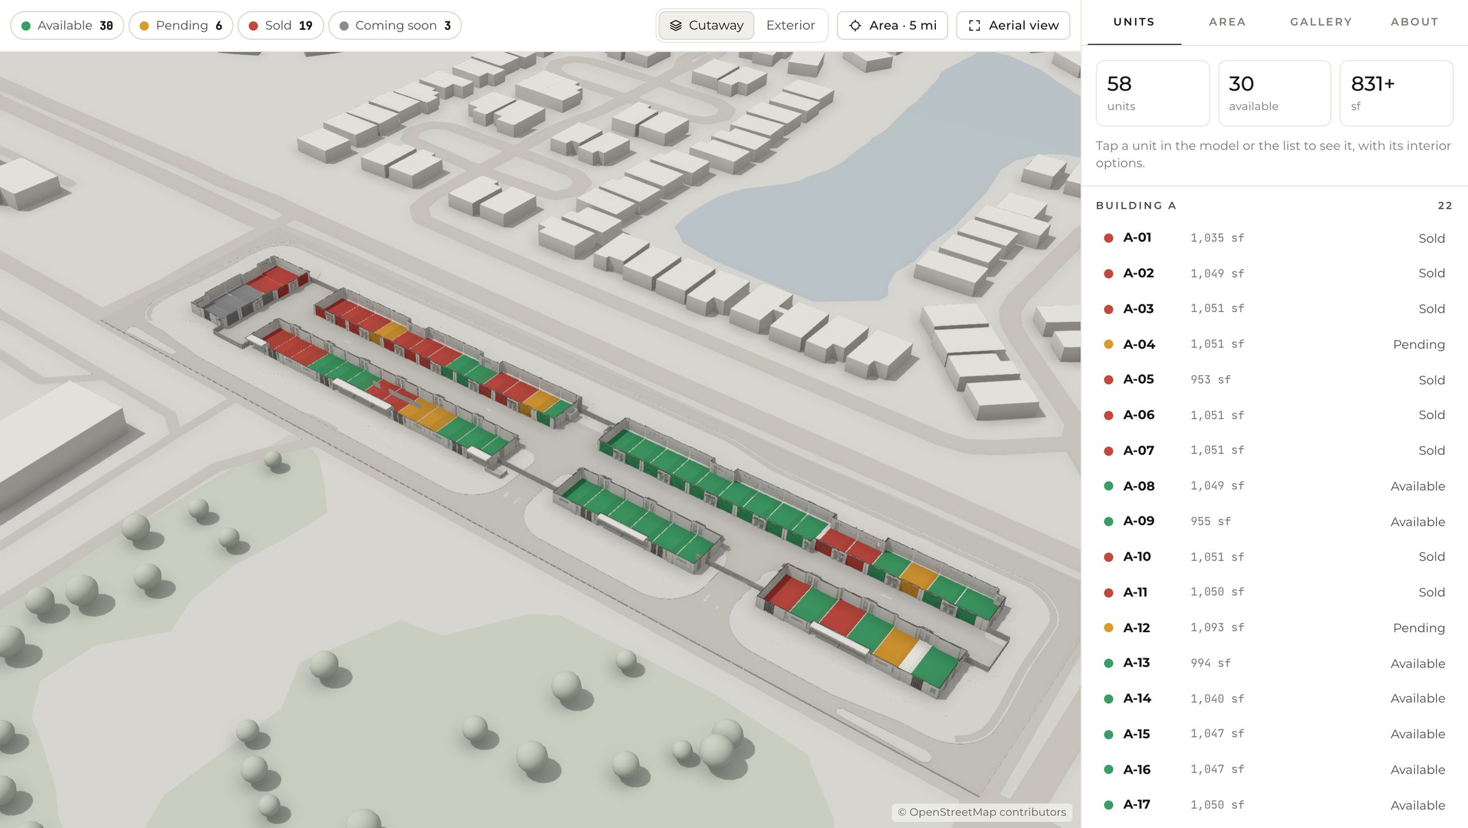This screenshot has width=1468, height=828.
Task: Select the Units tab
Action: [1134, 22]
